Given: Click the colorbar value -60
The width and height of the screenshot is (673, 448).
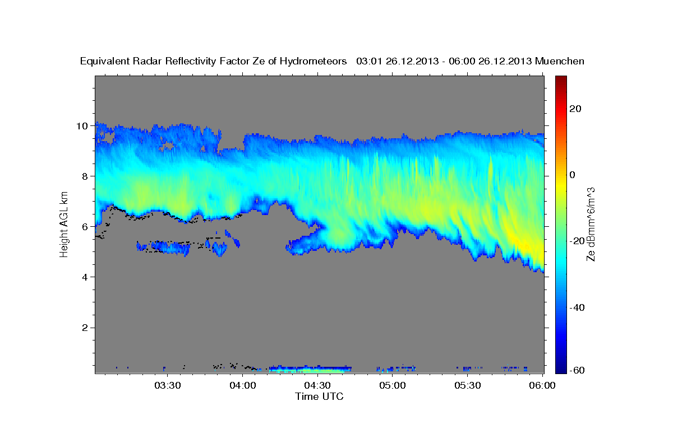Looking at the screenshot, I should 576,371.
